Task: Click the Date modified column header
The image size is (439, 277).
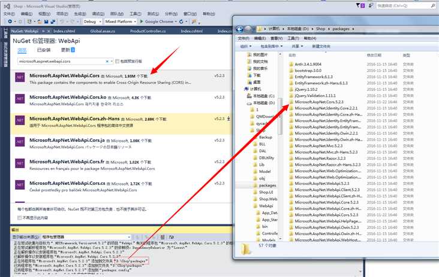Action: [x=374, y=55]
